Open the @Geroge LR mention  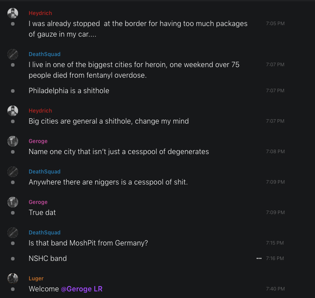coord(82,289)
